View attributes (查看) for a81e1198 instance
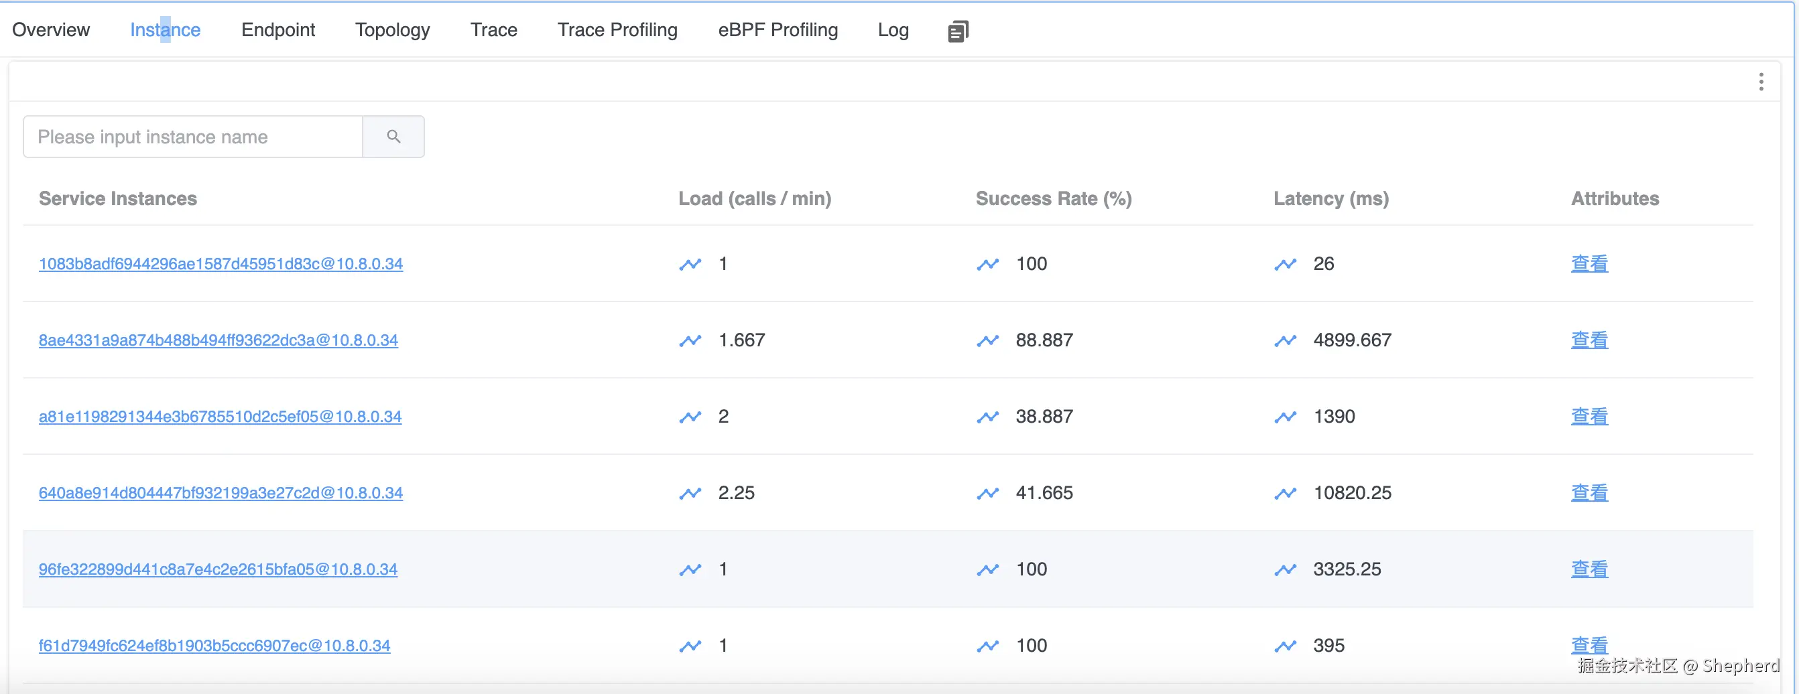 point(1589,417)
